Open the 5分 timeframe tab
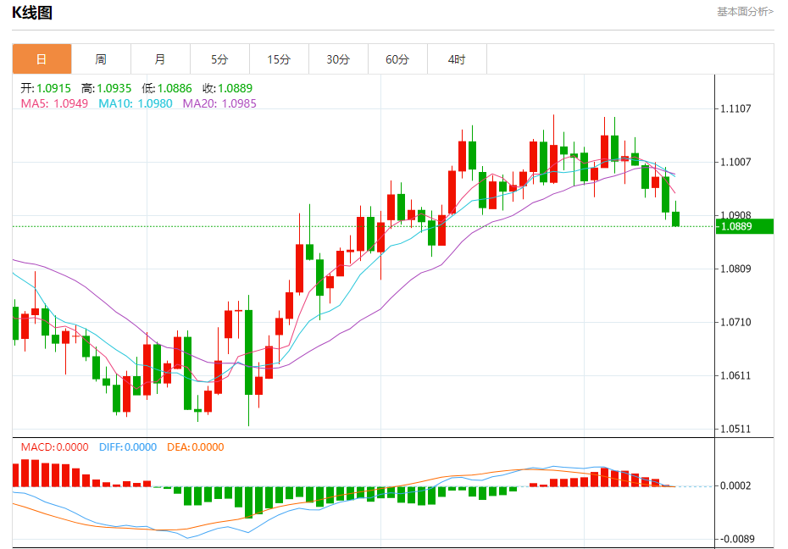788x549 pixels. 219,59
